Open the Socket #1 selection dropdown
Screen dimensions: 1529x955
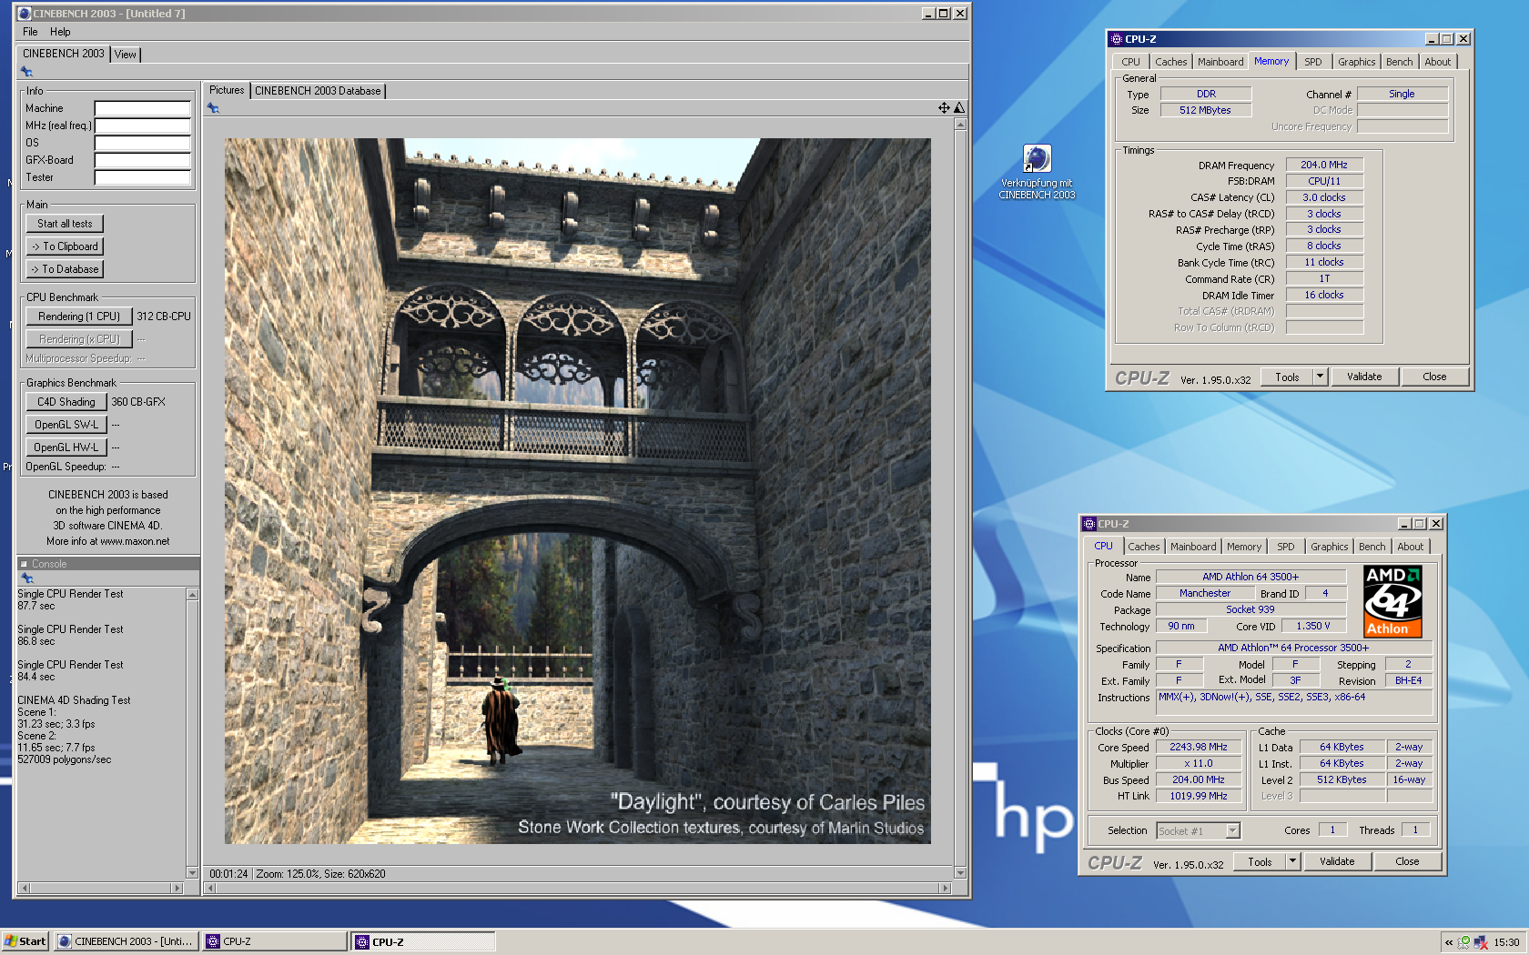click(1232, 830)
